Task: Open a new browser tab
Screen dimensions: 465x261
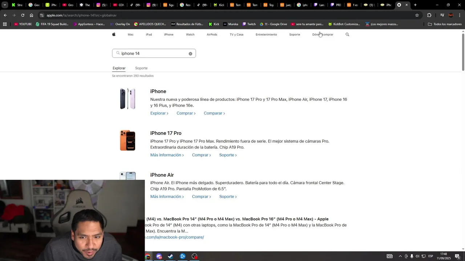Action: pos(415,5)
